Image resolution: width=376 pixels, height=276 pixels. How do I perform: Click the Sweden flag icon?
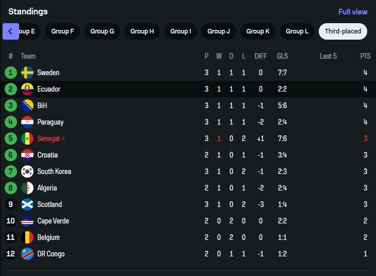[x=27, y=73]
